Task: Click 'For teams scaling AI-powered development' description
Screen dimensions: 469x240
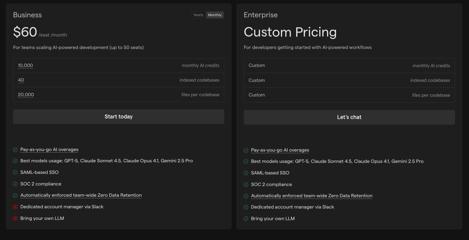Action: coord(78,48)
